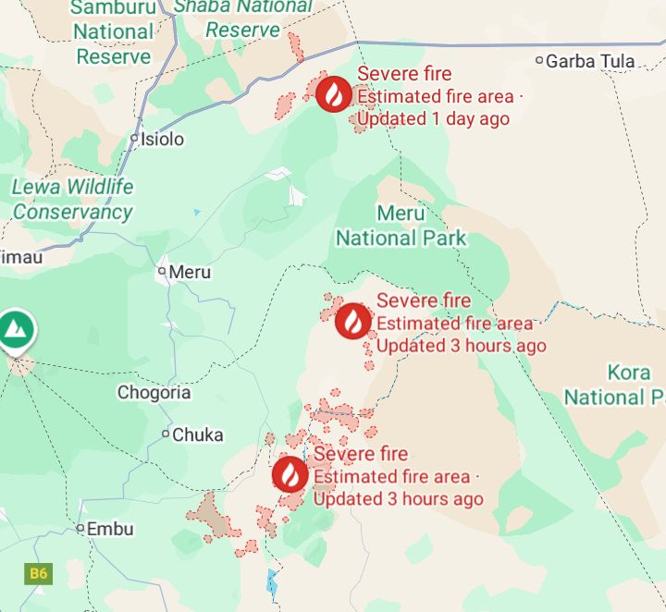Click the blue reservoir south of the fires
This screenshot has width=666, height=612.
272,582
